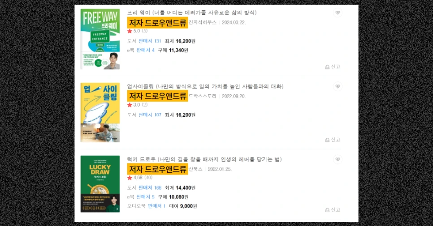Toggle heart favorite for 업사이클링 book
Viewport: 433px width, 226px height.
[338, 86]
